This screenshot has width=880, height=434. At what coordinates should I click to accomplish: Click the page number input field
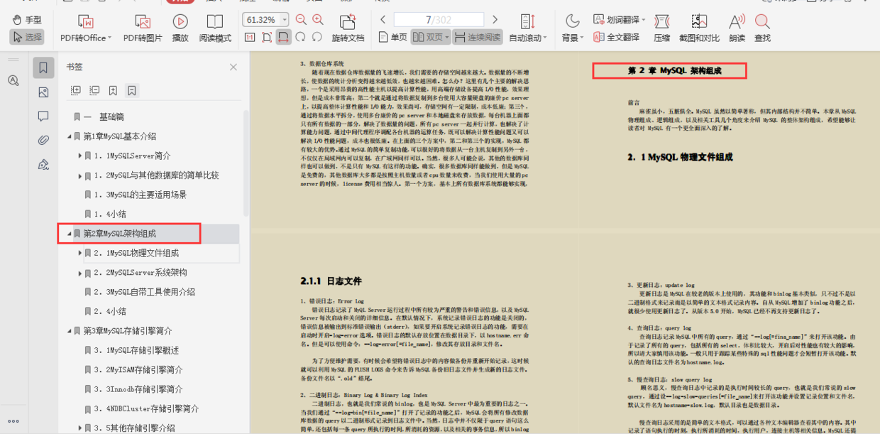pyautogui.click(x=438, y=20)
